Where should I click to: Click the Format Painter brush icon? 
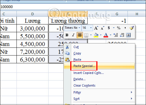(132, 28)
